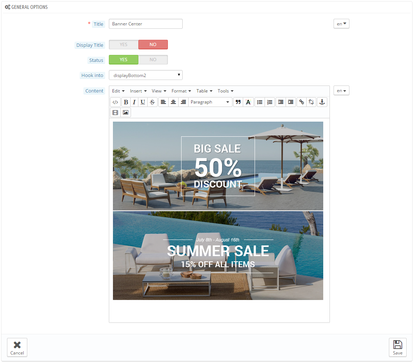The height and width of the screenshot is (363, 414).
Task: Click the General Options gear icon
Action: tap(7, 7)
